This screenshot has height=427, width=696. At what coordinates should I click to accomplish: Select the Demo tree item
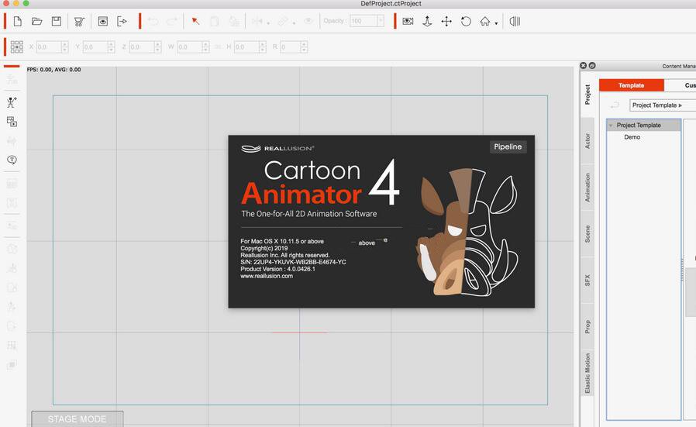pos(632,137)
